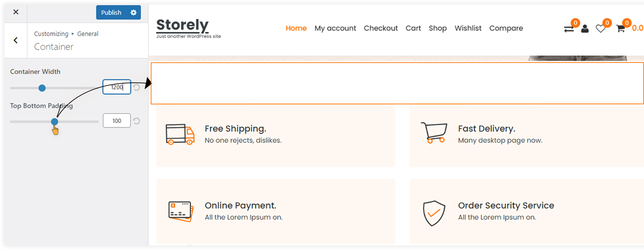
Task: Open the Shop menu link
Action: click(438, 28)
